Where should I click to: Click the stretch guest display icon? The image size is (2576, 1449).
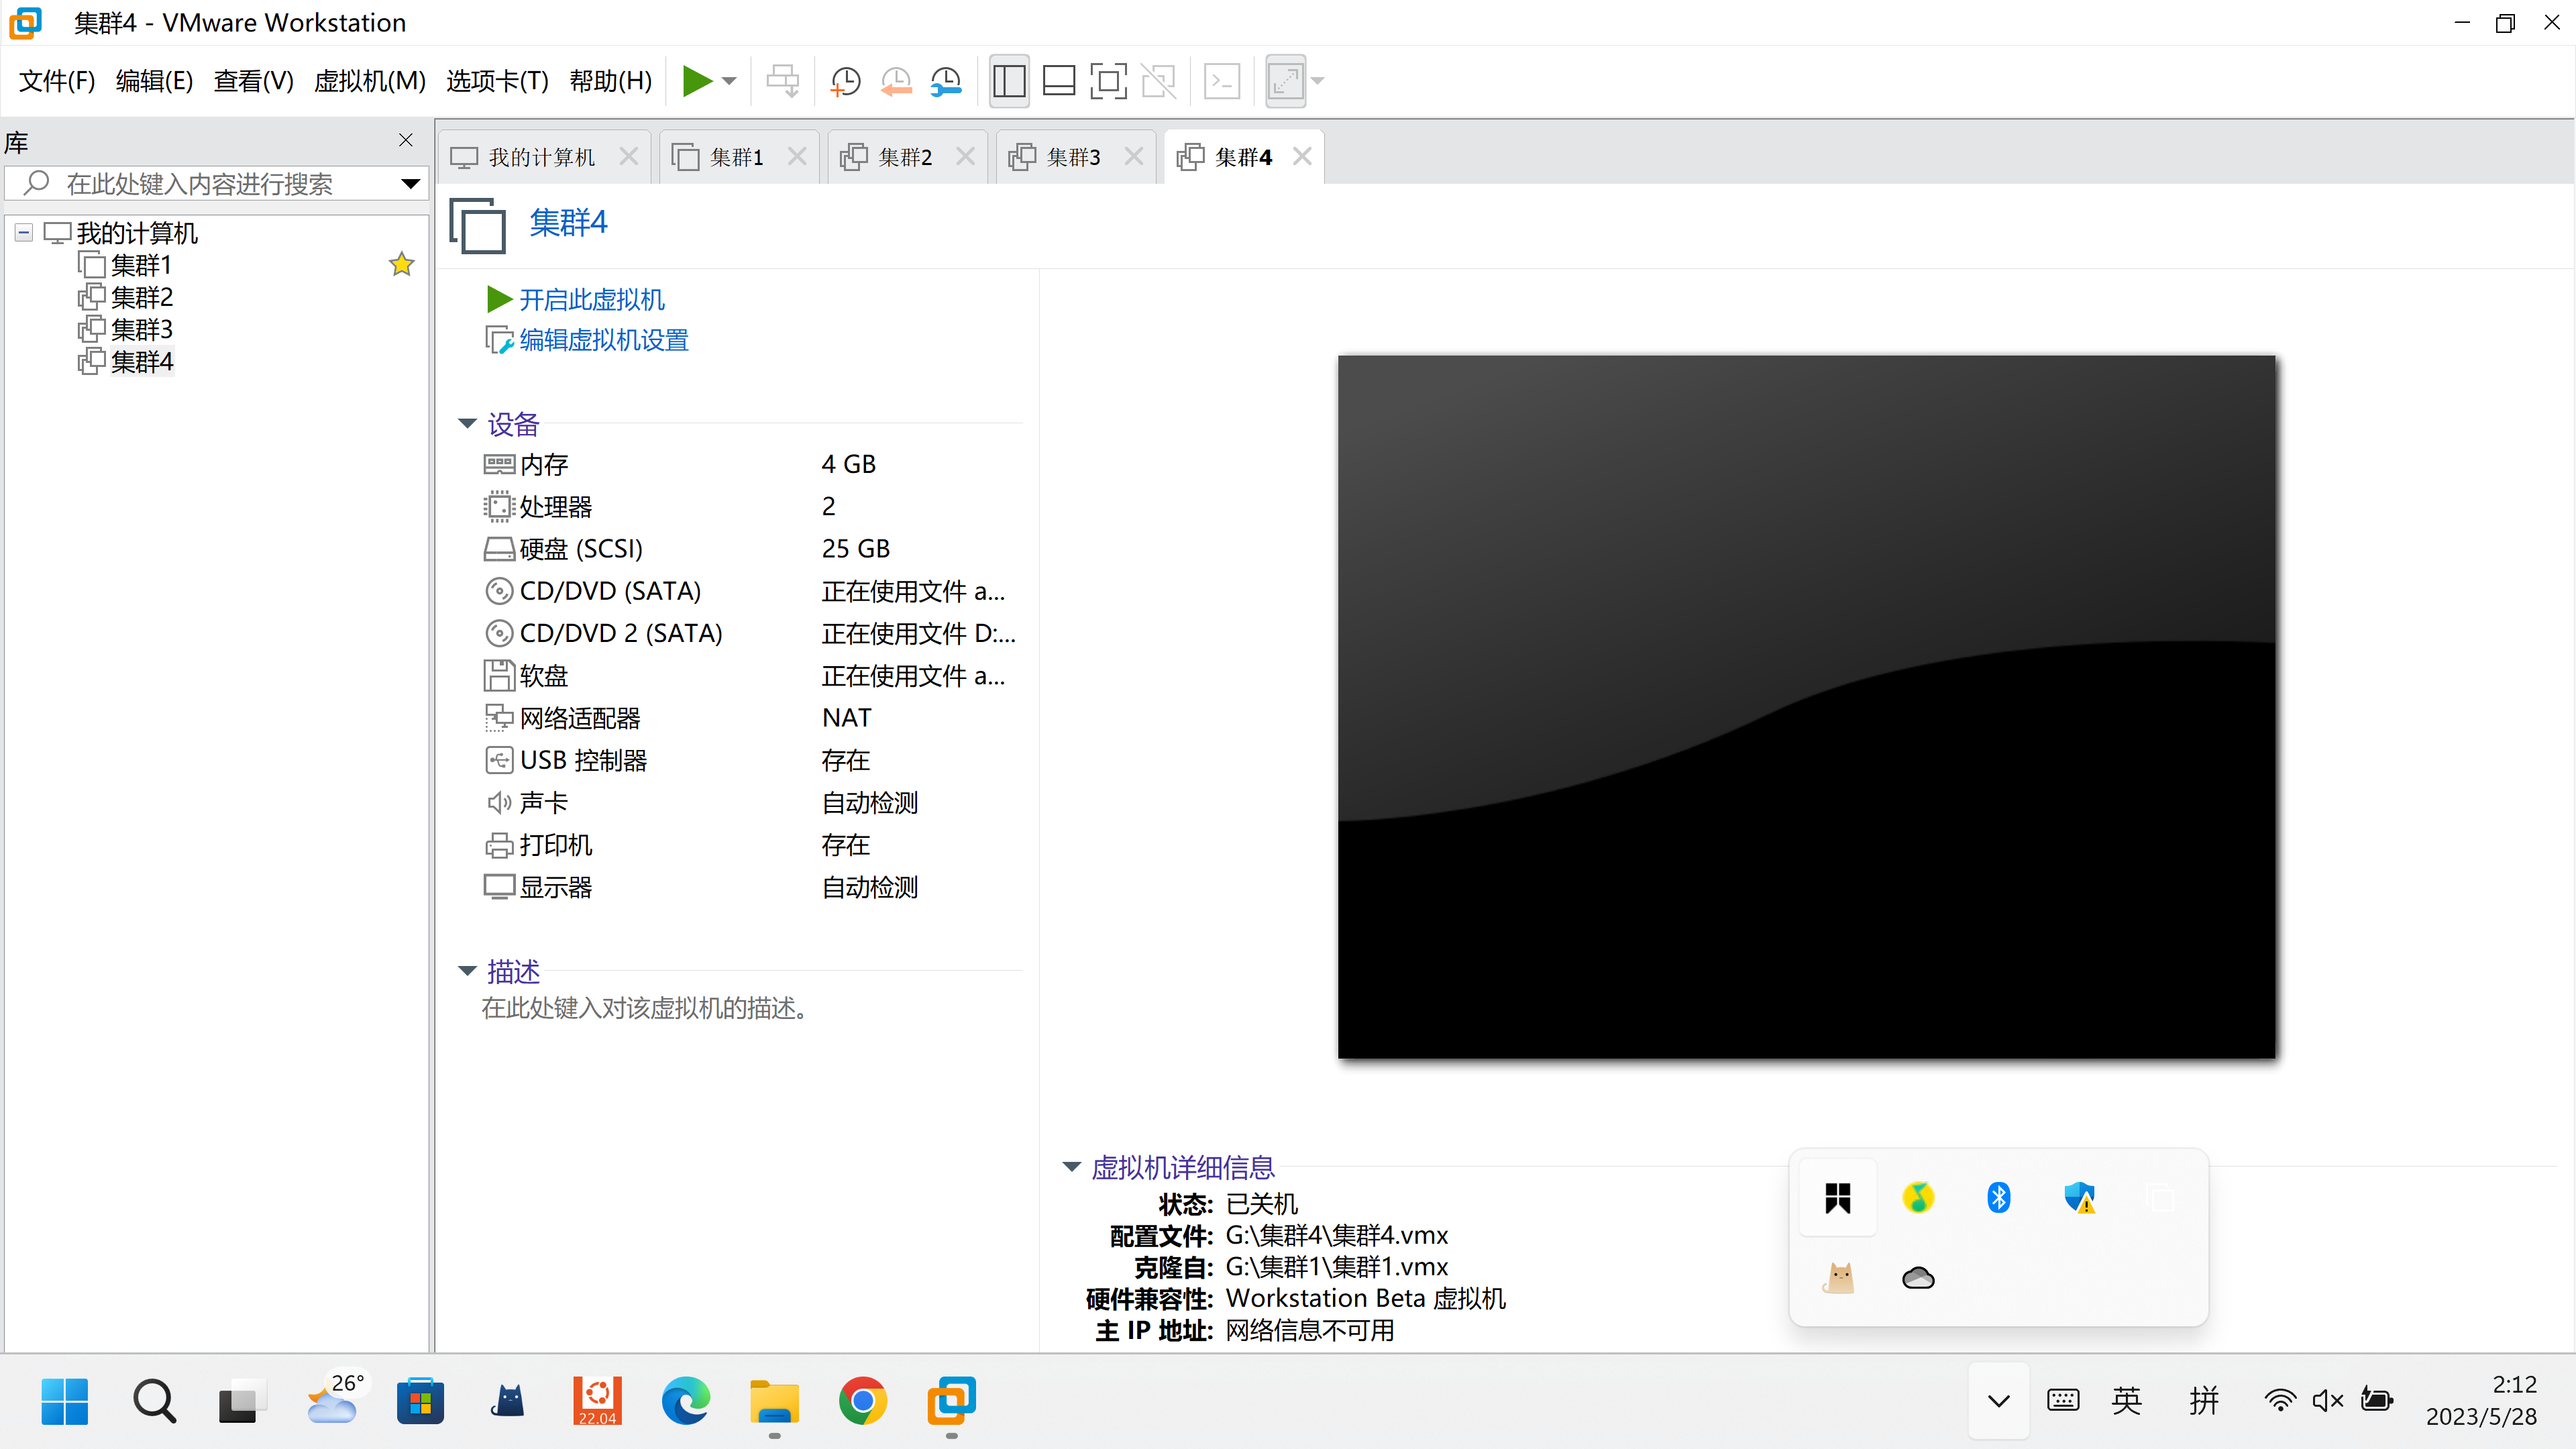(x=1286, y=81)
